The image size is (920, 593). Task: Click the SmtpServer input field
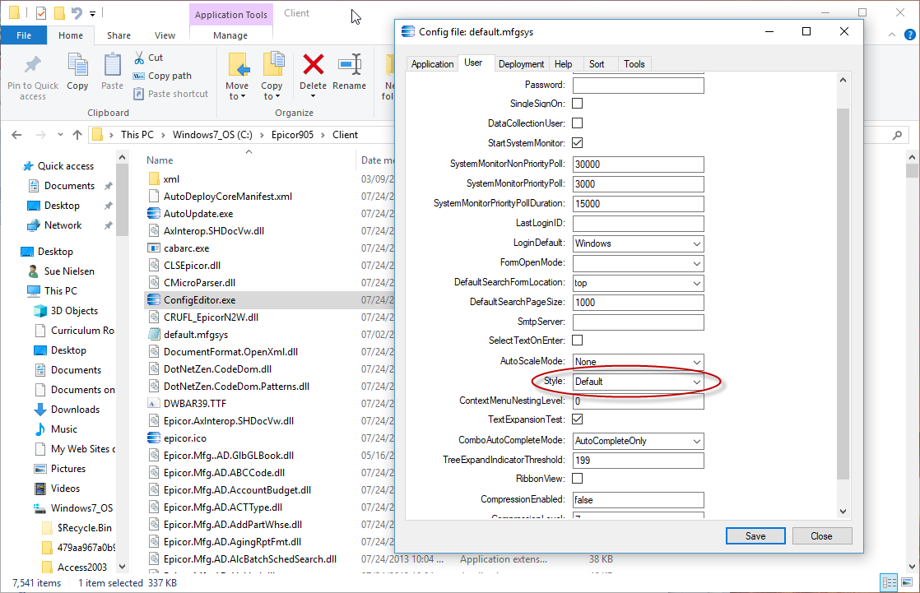pos(639,322)
